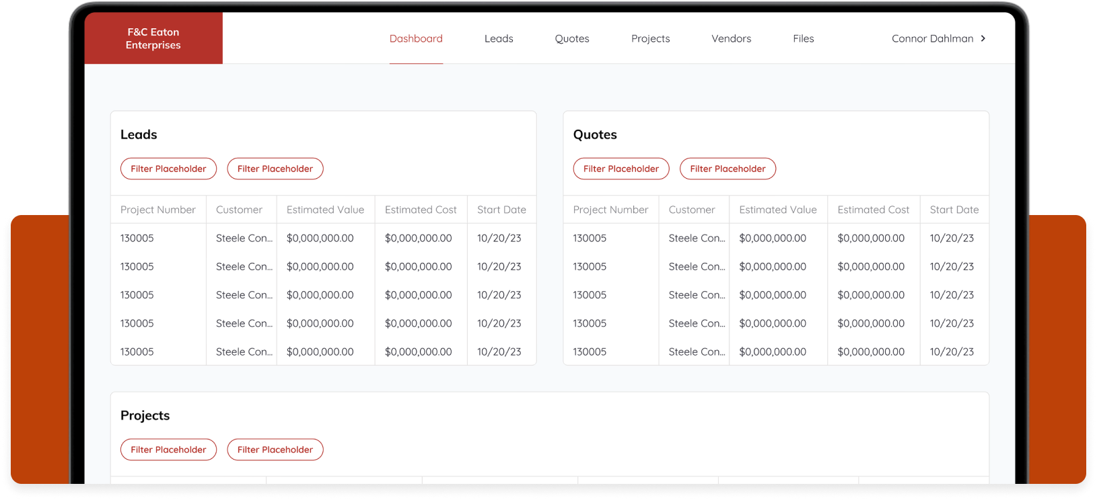Click the F&C Eaton Enterprises logo
Viewport: 1097px width, 500px height.
tap(153, 38)
